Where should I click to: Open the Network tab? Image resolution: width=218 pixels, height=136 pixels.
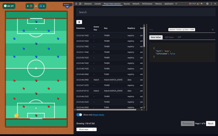click(136, 4)
